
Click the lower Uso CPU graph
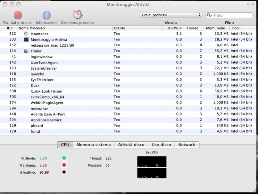click(x=152, y=173)
